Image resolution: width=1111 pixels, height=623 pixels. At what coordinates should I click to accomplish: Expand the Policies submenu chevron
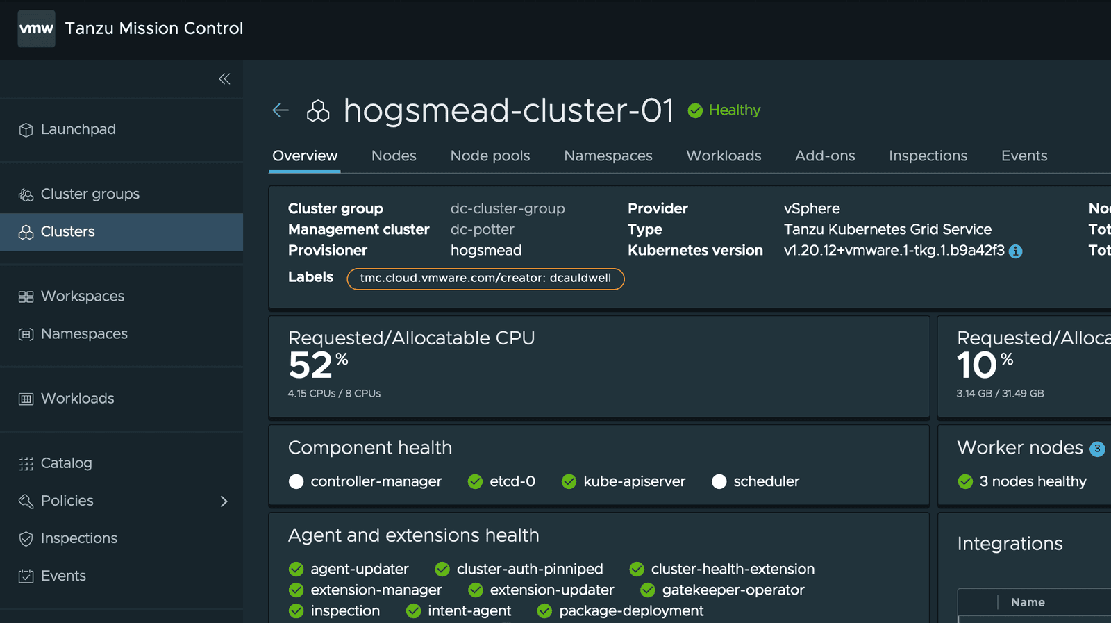(224, 501)
